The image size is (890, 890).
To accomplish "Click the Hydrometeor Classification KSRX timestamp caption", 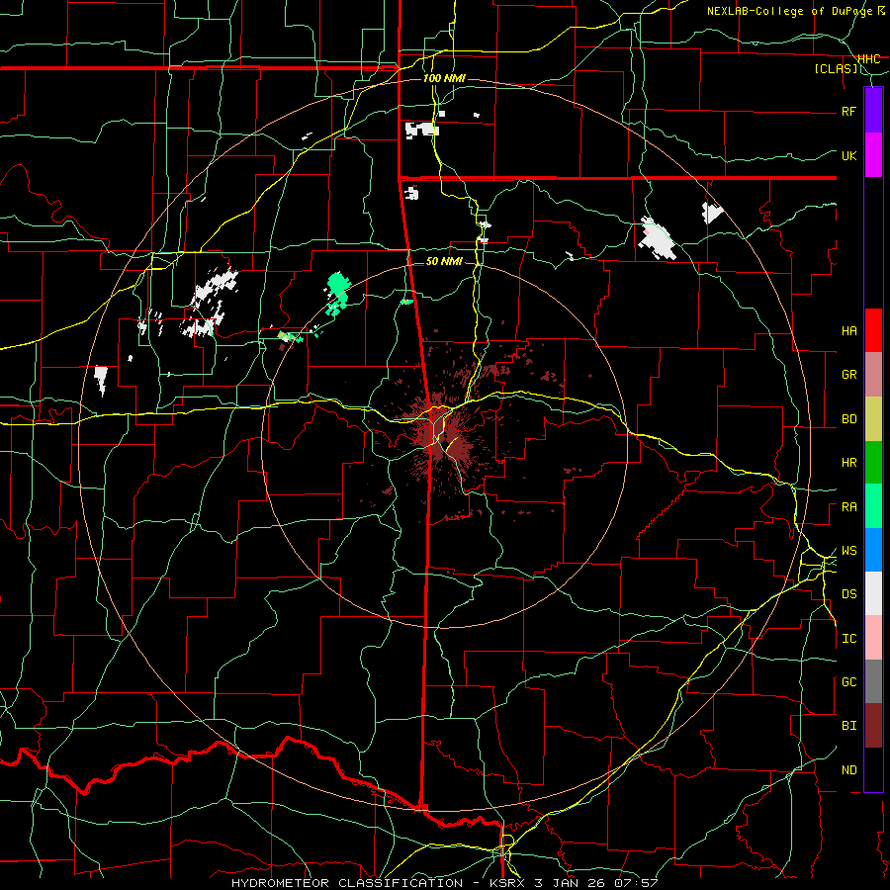I will point(444,883).
